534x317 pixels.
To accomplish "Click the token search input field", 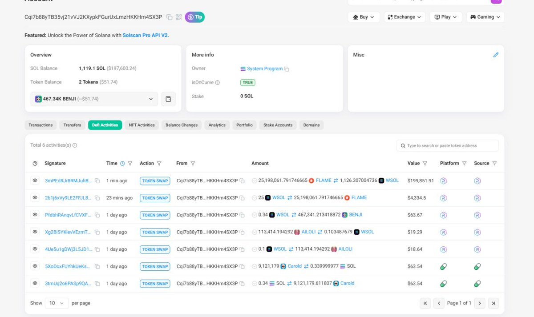I will click(447, 145).
